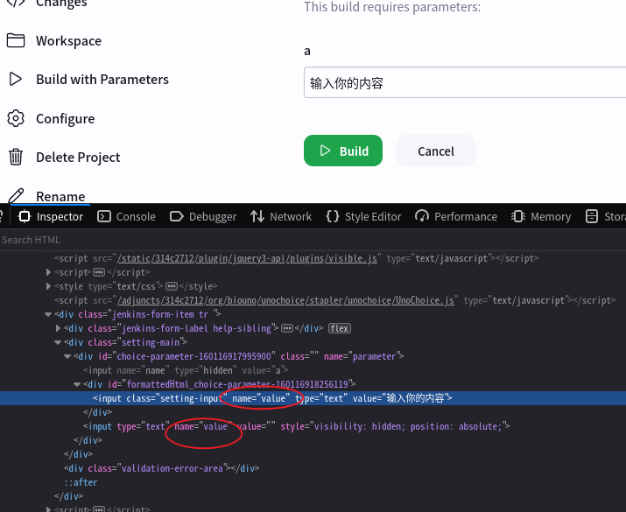Screen dimensions: 626x512
Task: Click the Cancel button
Action: tap(435, 151)
